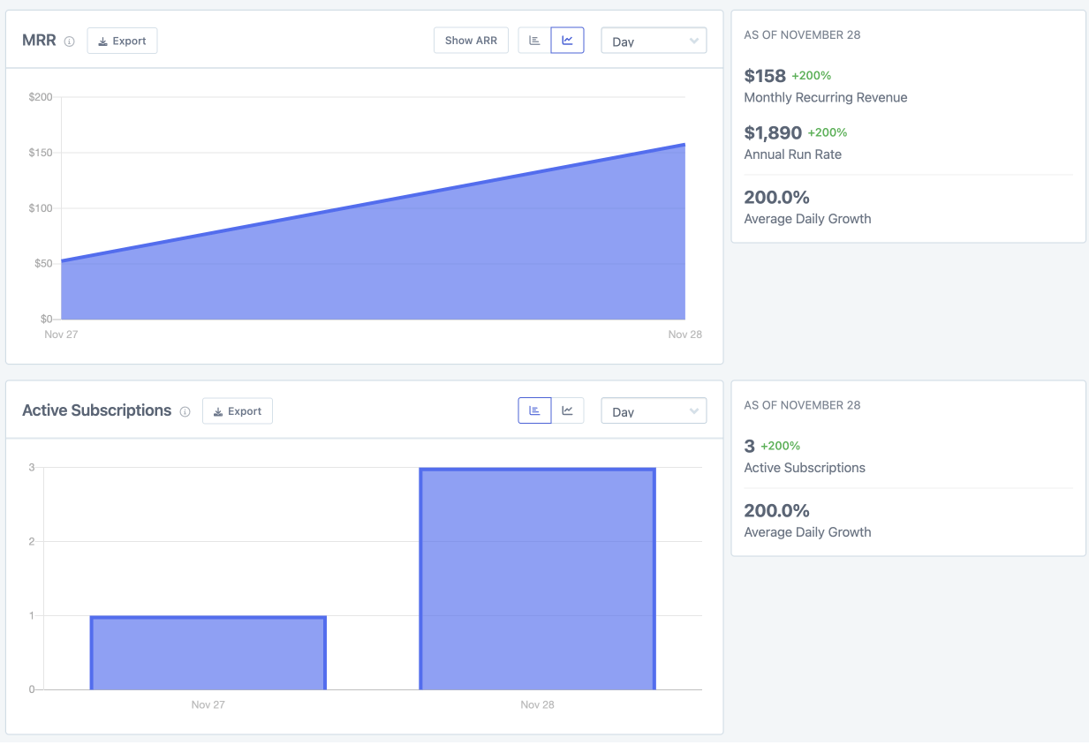Click the +200% badge beside Active Subscriptions count
This screenshot has height=745, width=1089.
coord(783,446)
